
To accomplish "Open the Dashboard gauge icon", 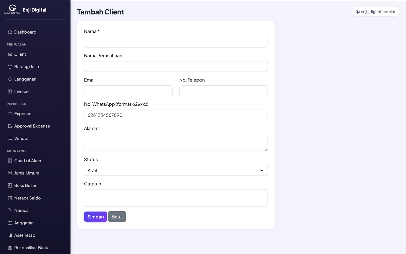I will pos(10,32).
